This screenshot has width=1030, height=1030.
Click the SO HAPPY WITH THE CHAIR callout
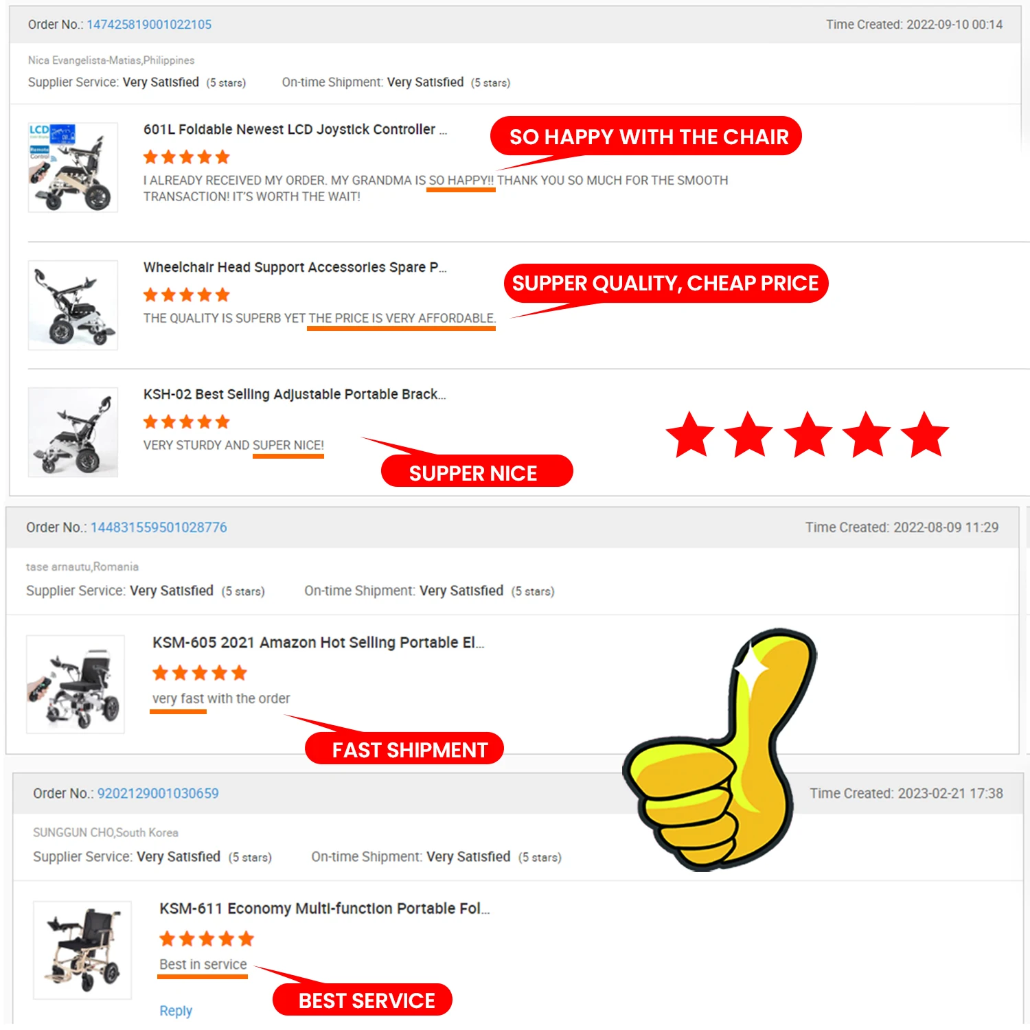tap(646, 136)
